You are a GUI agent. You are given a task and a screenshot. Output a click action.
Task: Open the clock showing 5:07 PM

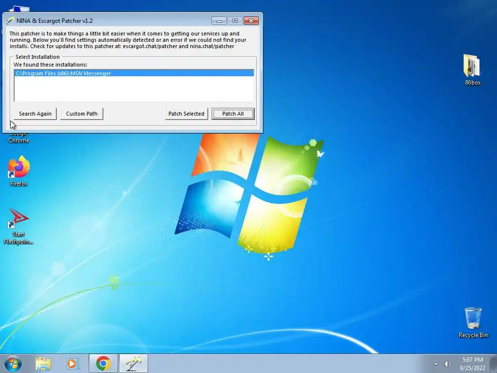click(x=472, y=364)
